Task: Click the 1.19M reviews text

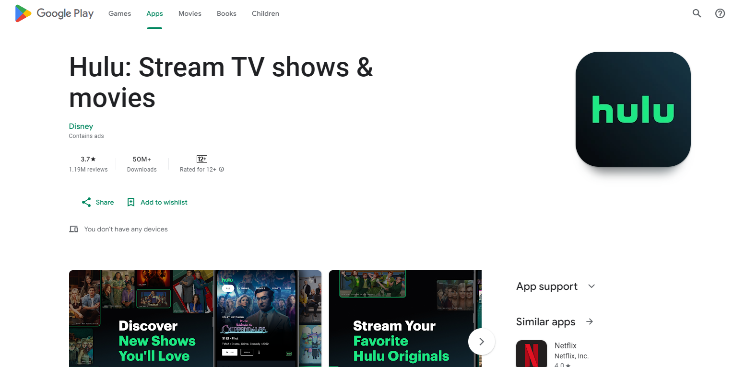Action: coord(88,170)
